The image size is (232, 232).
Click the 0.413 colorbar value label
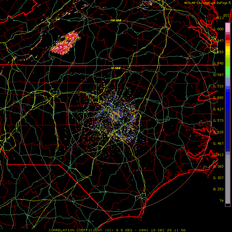click(x=218, y=155)
